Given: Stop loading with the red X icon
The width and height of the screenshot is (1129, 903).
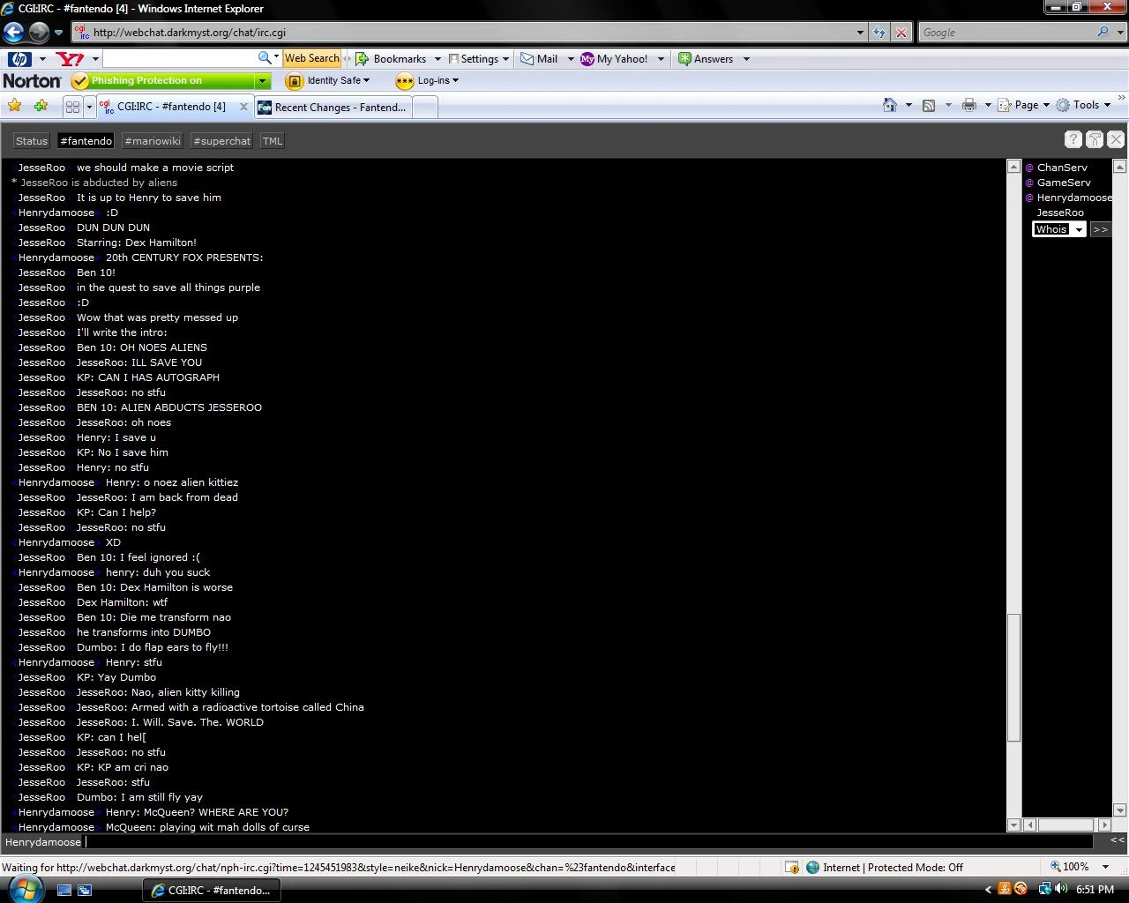Looking at the screenshot, I should (901, 33).
